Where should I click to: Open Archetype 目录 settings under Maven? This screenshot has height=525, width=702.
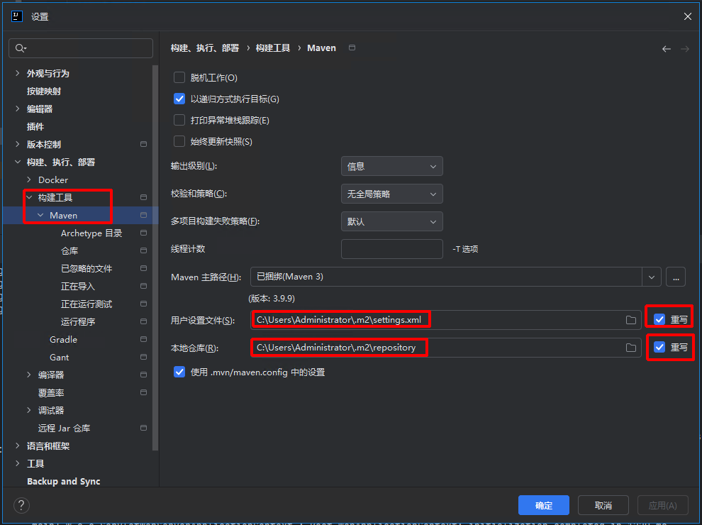[91, 233]
